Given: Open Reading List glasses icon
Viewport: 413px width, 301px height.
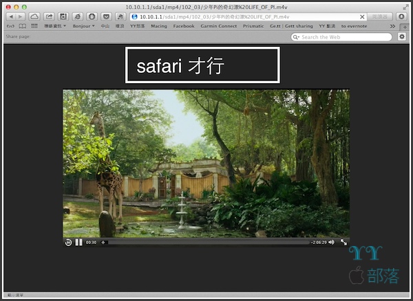Looking at the screenshot, I should tap(10, 26).
